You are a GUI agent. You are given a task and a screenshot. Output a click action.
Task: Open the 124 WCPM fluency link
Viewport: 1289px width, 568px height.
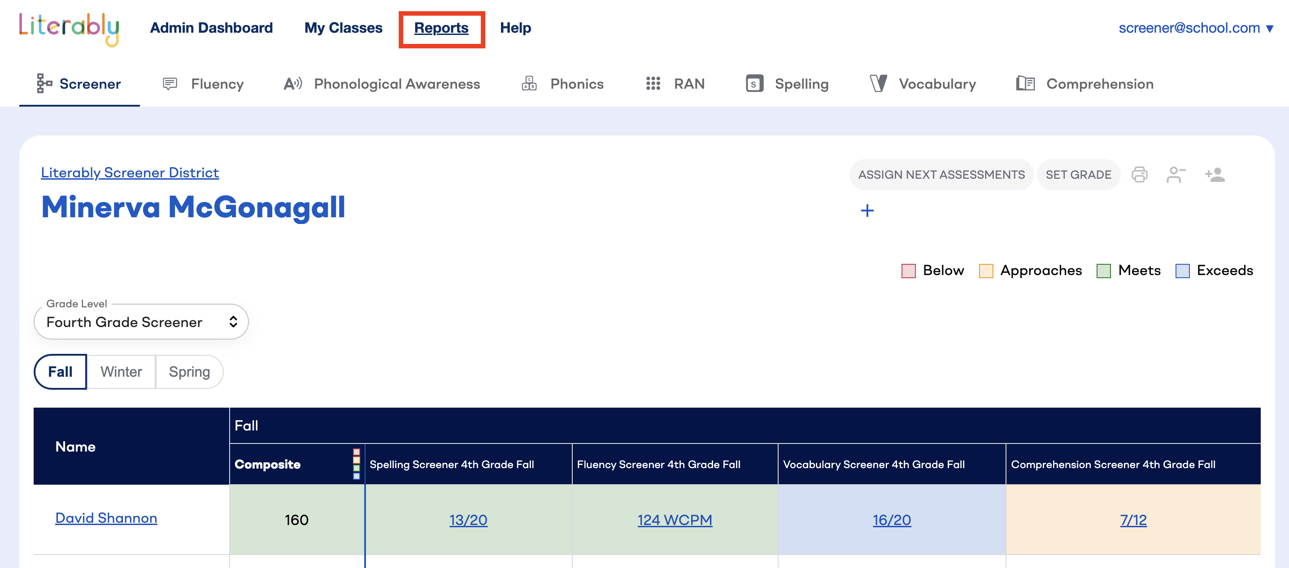pyautogui.click(x=675, y=520)
